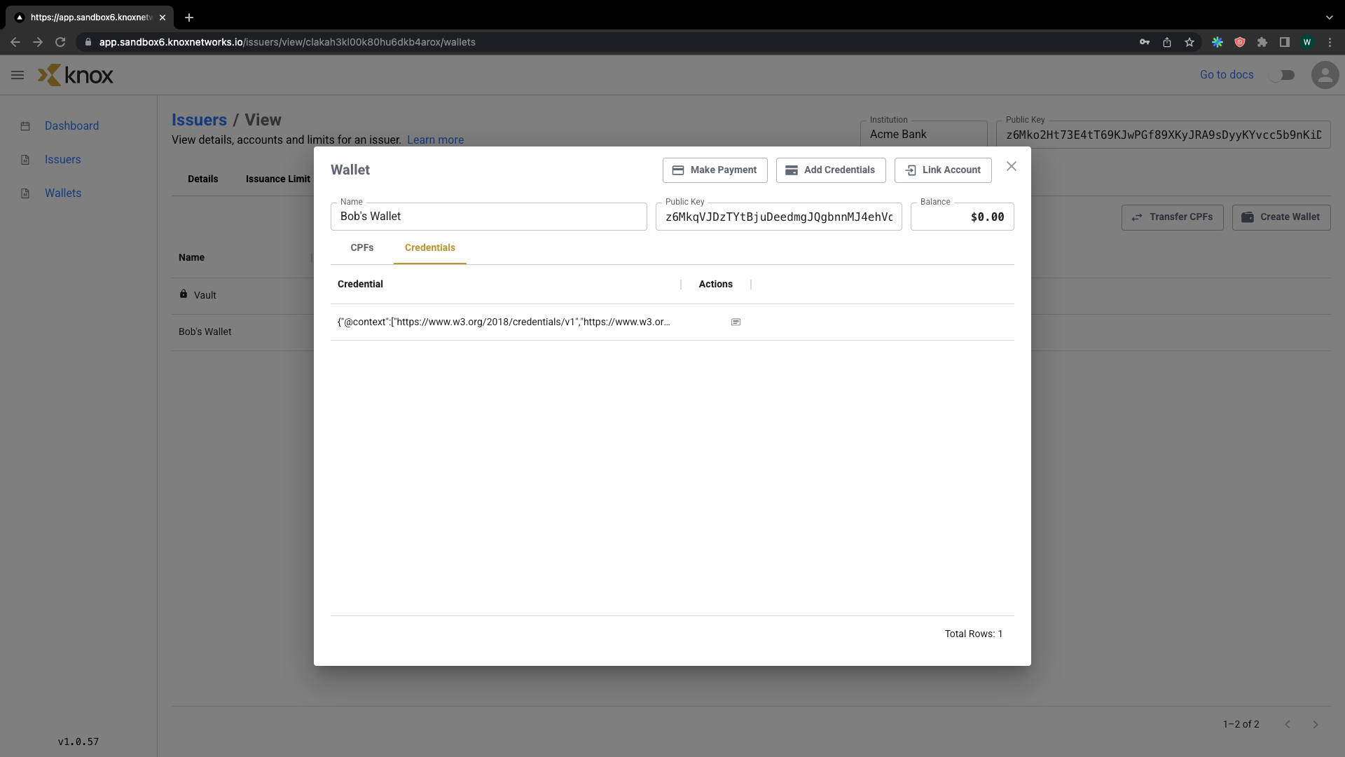The width and height of the screenshot is (1345, 757).
Task: Select the Credentials tab
Action: (429, 248)
